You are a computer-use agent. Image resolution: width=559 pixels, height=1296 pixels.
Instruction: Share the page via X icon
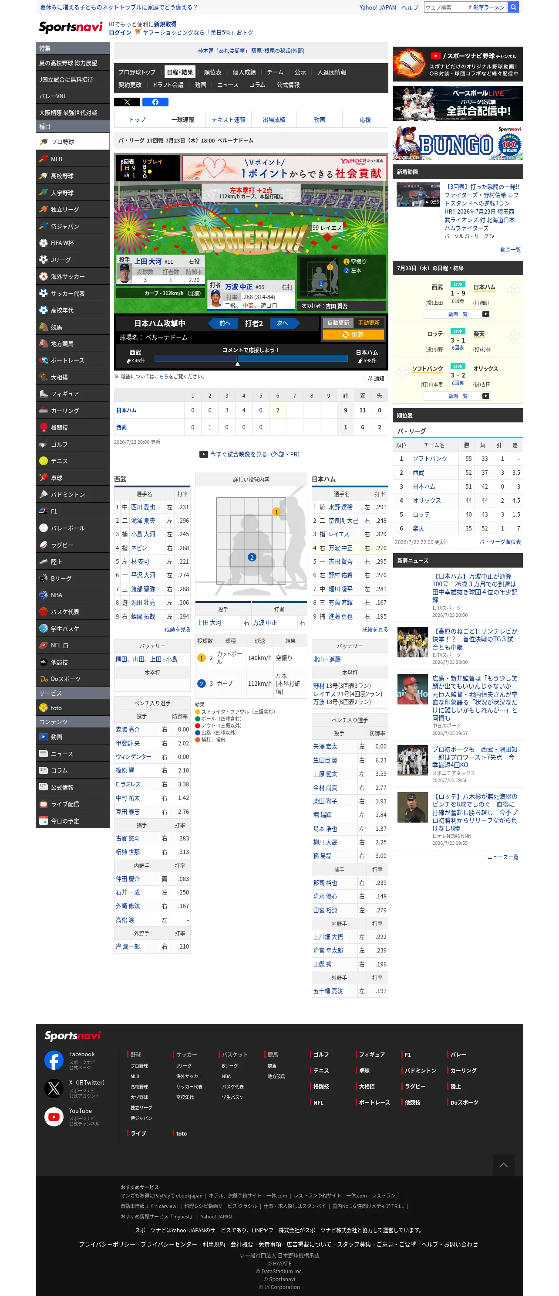click(x=127, y=102)
